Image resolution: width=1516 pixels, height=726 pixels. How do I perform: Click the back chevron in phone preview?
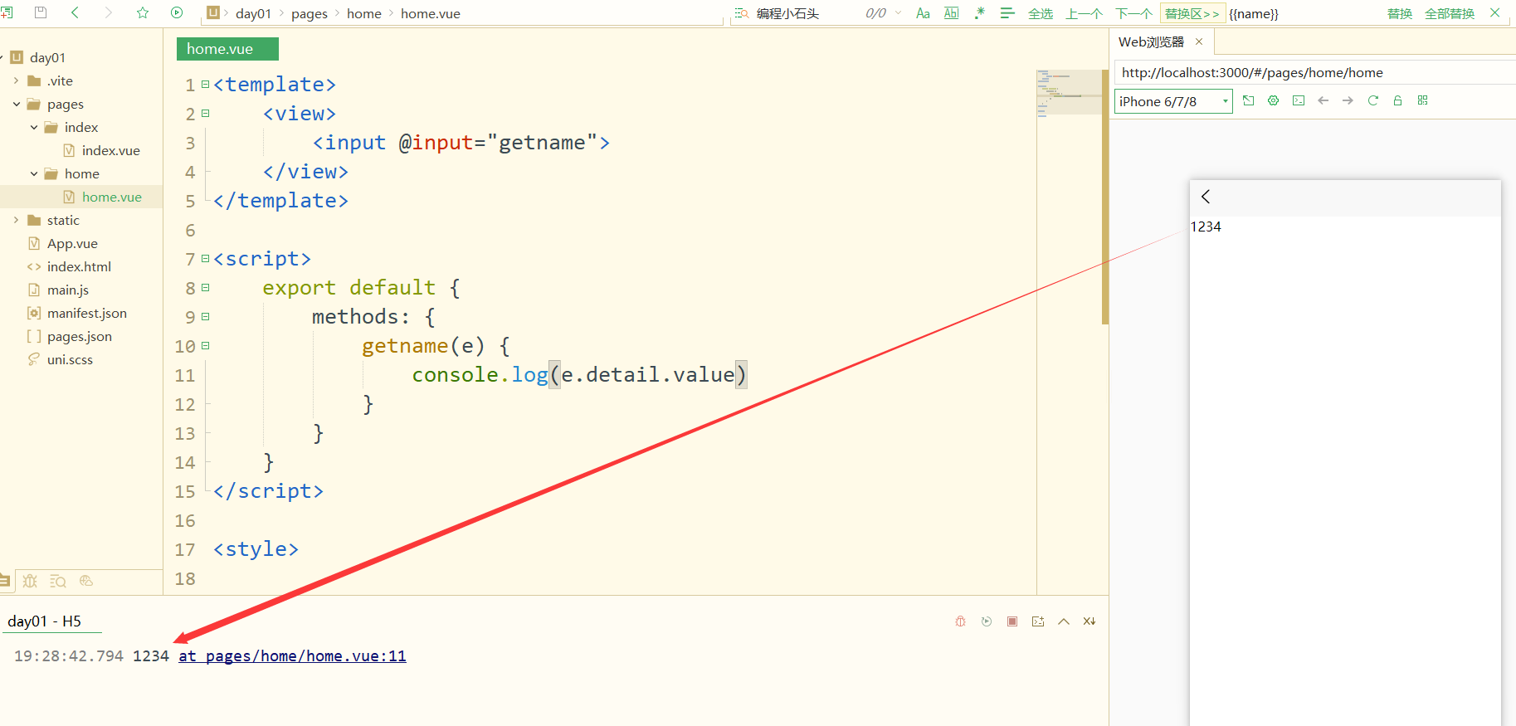pyautogui.click(x=1206, y=197)
